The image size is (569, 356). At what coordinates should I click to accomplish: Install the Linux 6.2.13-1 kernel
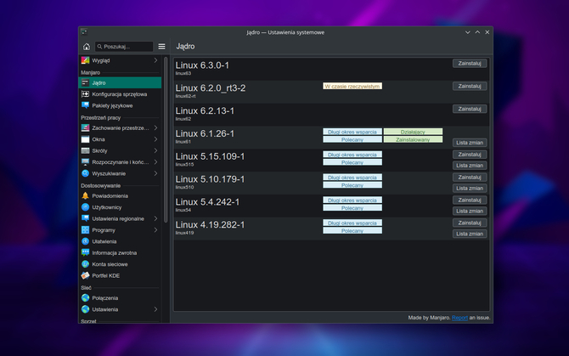[470, 109]
